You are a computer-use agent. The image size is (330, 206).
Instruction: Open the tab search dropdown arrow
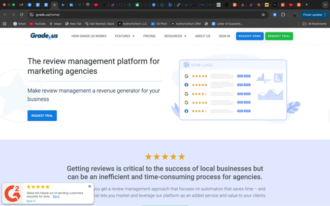(x=325, y=5)
